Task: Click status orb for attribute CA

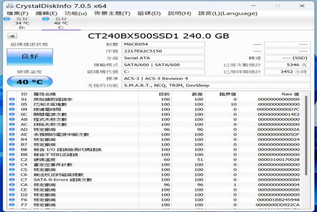Action: (12, 185)
